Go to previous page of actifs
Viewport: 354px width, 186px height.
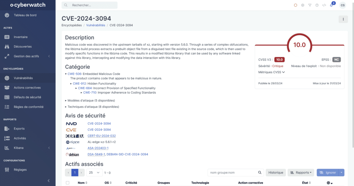(x=68, y=173)
